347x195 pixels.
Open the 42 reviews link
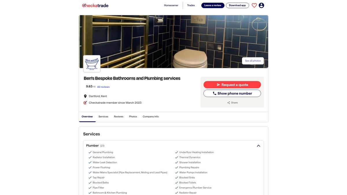click(x=103, y=87)
